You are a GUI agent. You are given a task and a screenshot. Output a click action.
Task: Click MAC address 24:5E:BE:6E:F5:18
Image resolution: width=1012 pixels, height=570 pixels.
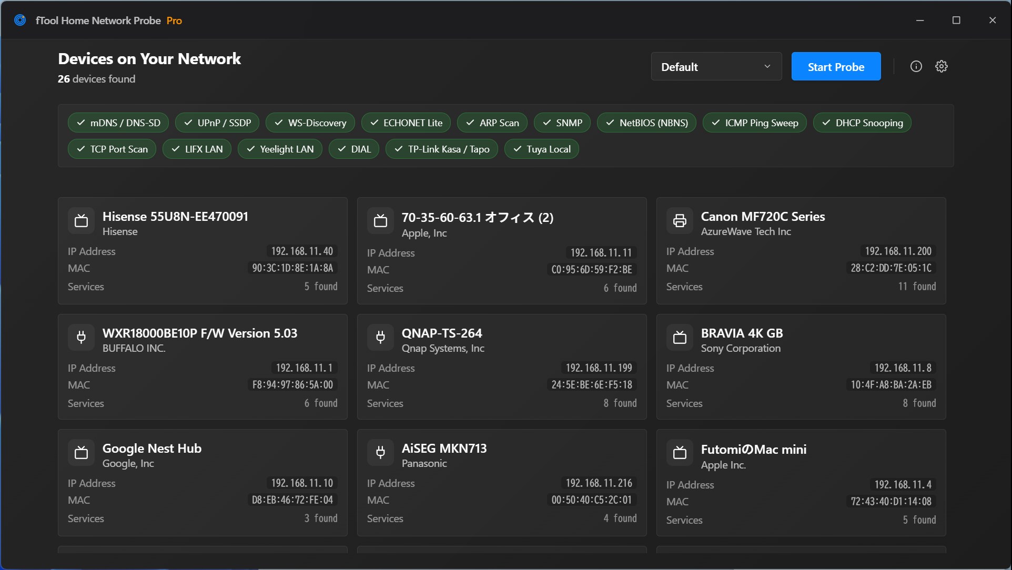point(592,384)
